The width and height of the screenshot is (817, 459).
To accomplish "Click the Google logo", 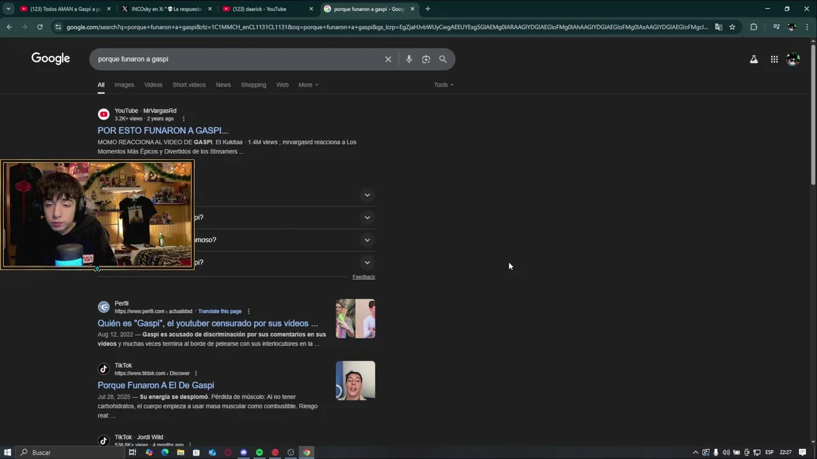I will (50, 59).
